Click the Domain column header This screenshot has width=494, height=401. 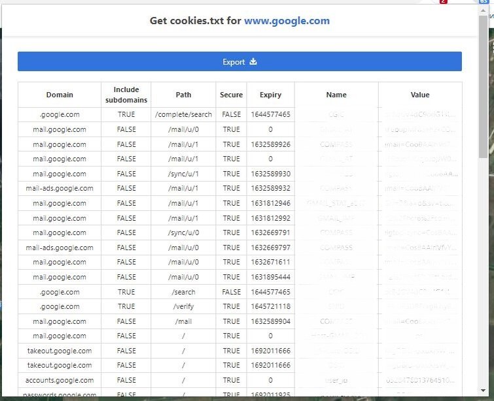60,95
